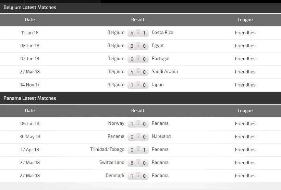
Task: Open the Egypt team link
Action: [x=158, y=46]
